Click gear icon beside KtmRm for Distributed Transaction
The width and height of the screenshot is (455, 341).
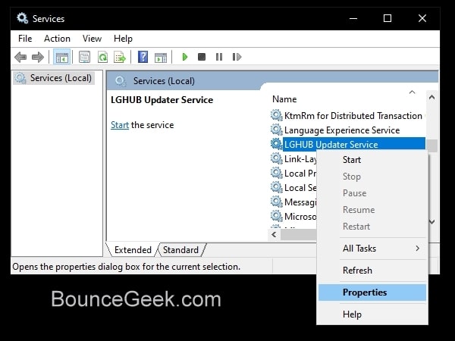click(277, 115)
